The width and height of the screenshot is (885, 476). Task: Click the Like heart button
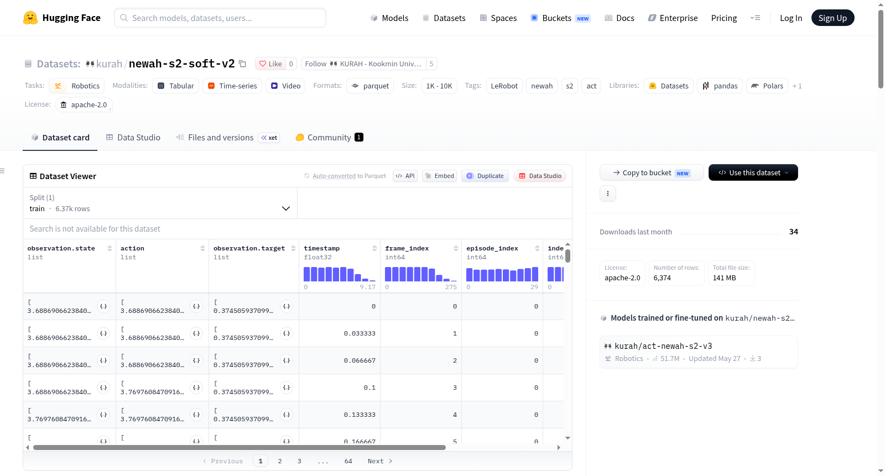click(270, 64)
